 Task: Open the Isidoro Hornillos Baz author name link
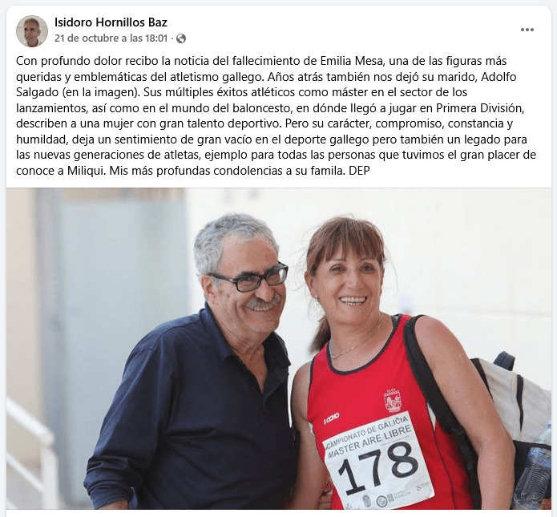111,22
